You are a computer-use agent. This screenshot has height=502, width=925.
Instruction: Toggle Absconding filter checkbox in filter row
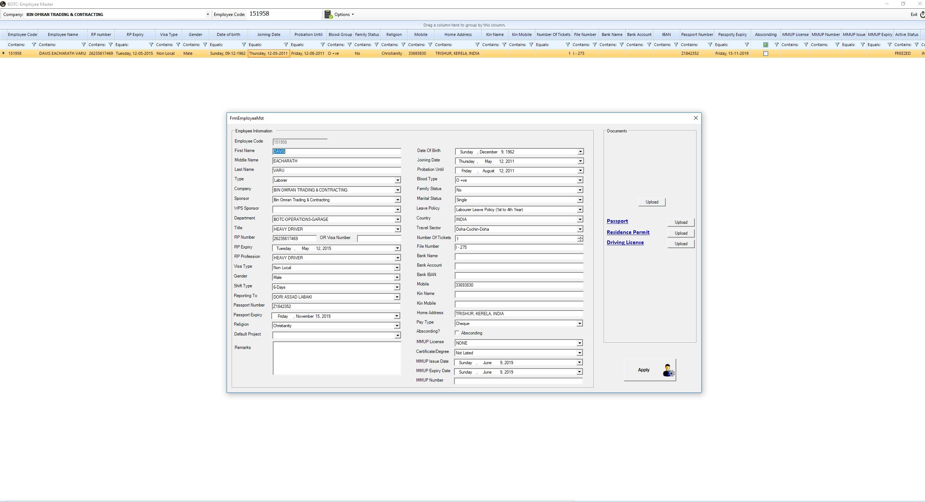point(766,45)
